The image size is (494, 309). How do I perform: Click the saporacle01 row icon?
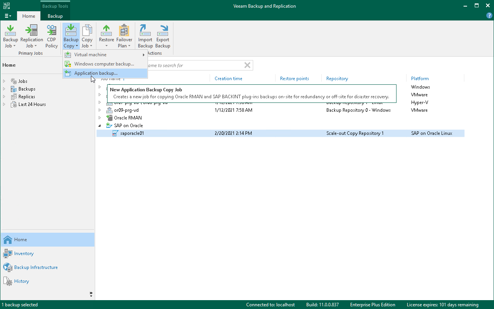(115, 133)
